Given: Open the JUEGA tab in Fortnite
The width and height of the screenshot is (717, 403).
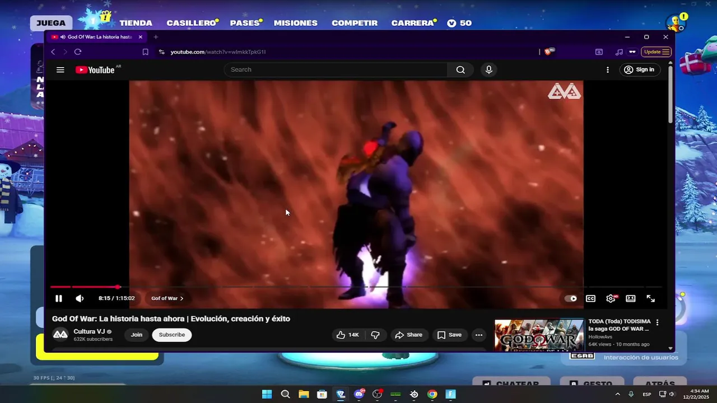Looking at the screenshot, I should click(51, 23).
